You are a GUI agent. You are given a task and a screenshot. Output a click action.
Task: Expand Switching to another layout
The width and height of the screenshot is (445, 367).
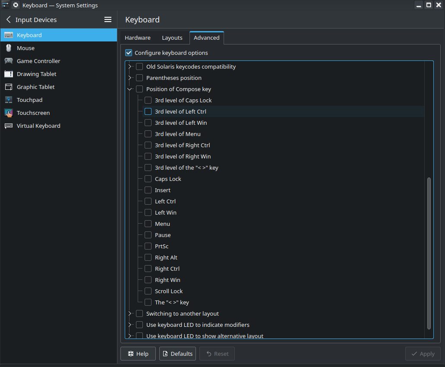pos(129,313)
